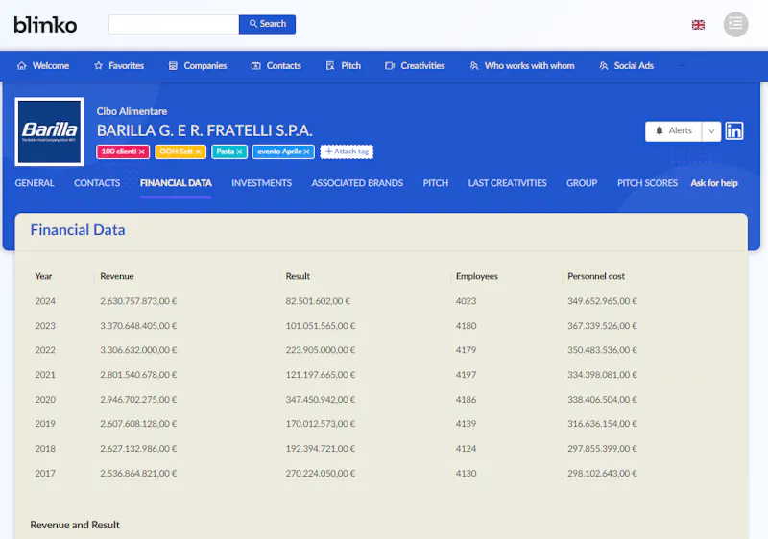Select 2022 employees value 4179

(x=466, y=350)
